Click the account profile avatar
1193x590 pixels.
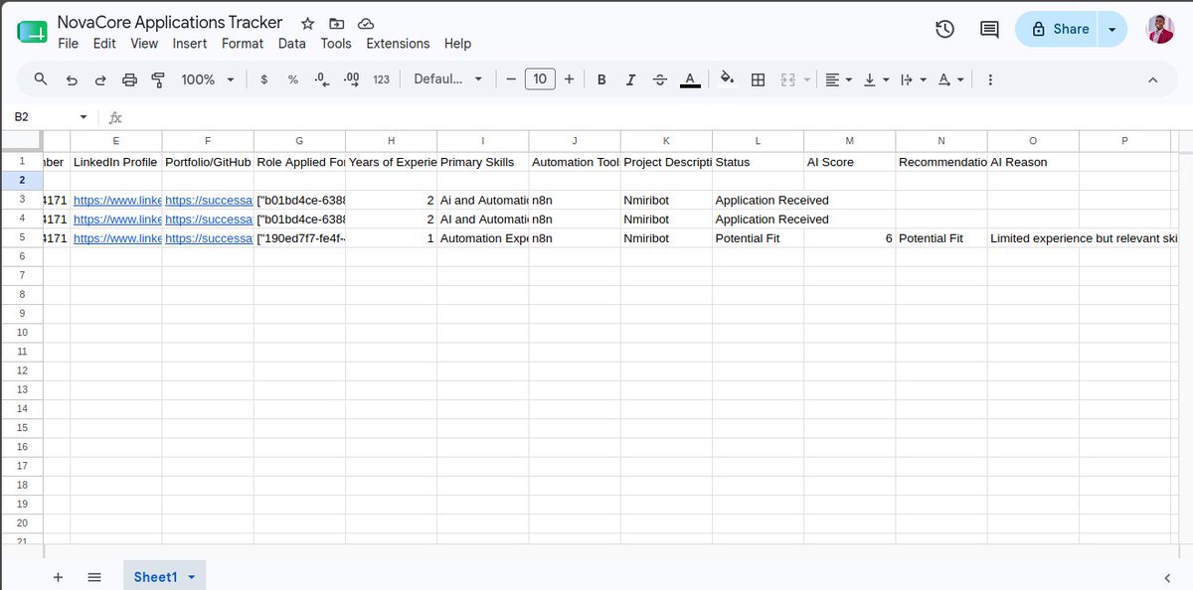(x=1160, y=29)
